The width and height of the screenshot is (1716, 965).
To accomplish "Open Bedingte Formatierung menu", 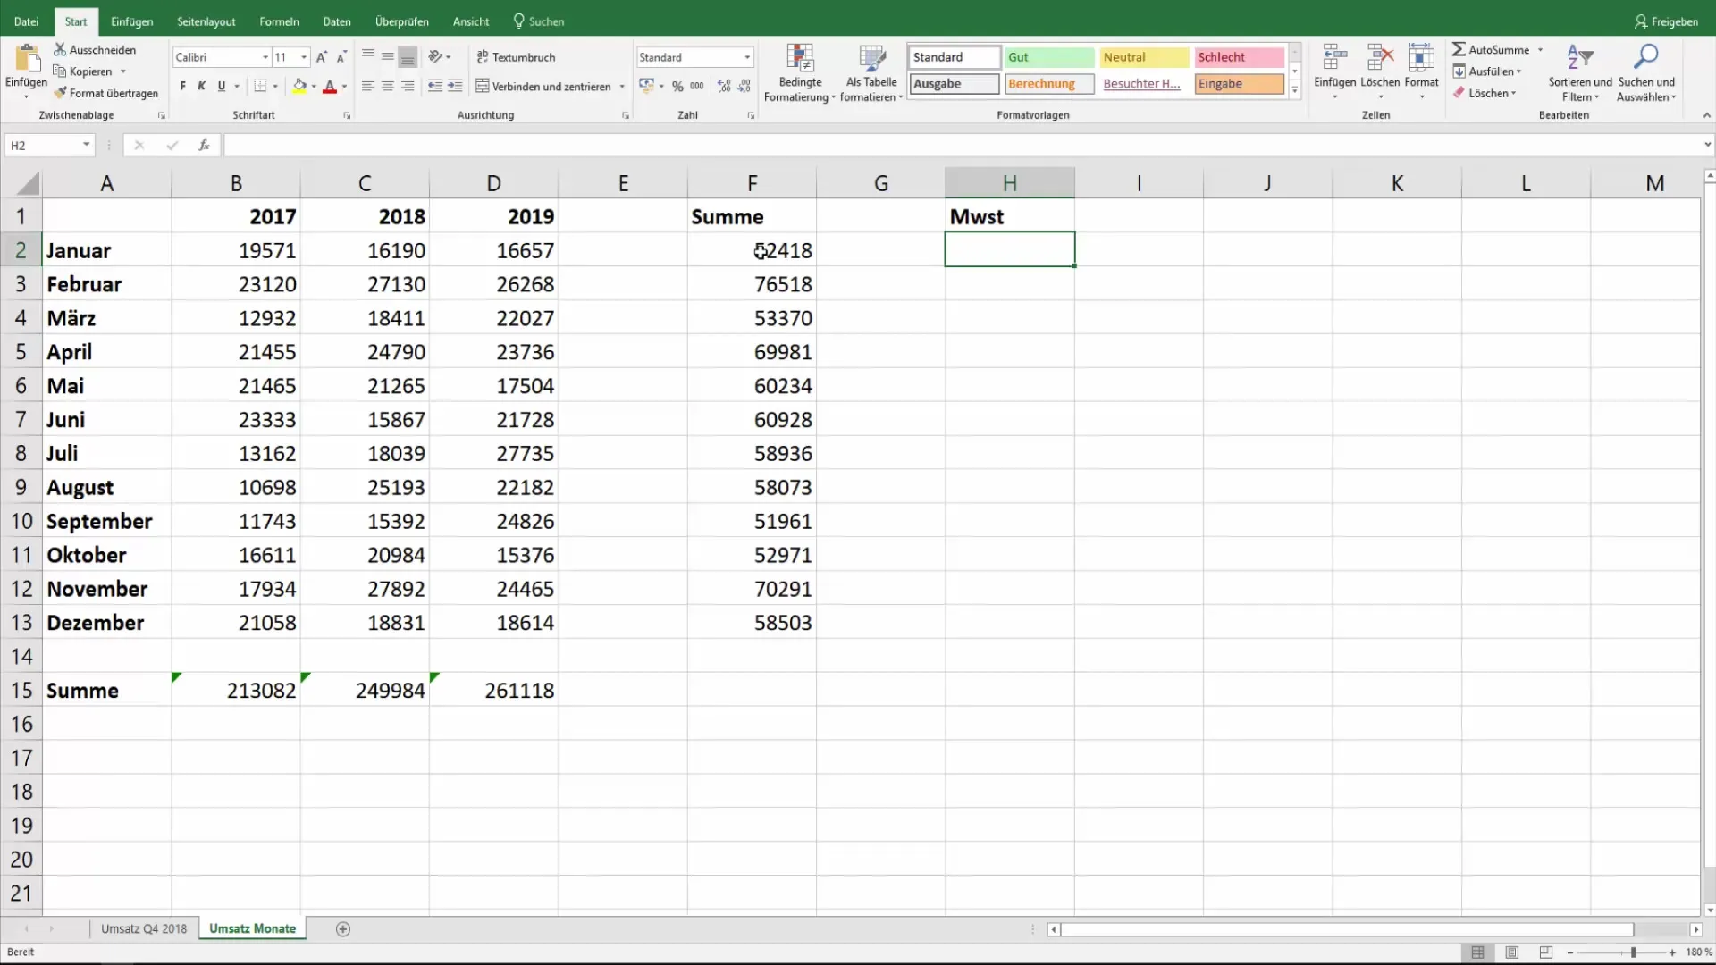I will pyautogui.click(x=800, y=73).
